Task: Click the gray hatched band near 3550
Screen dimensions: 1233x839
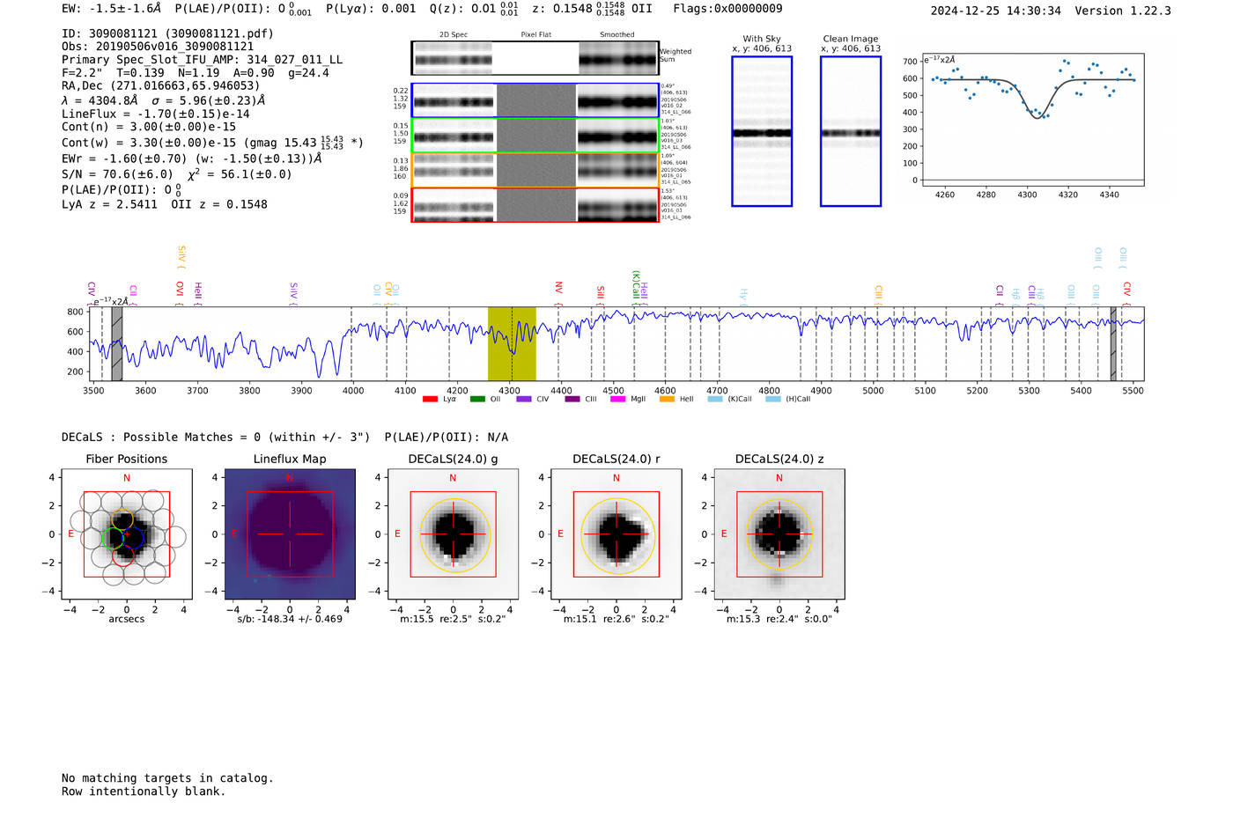Action: pos(117,343)
